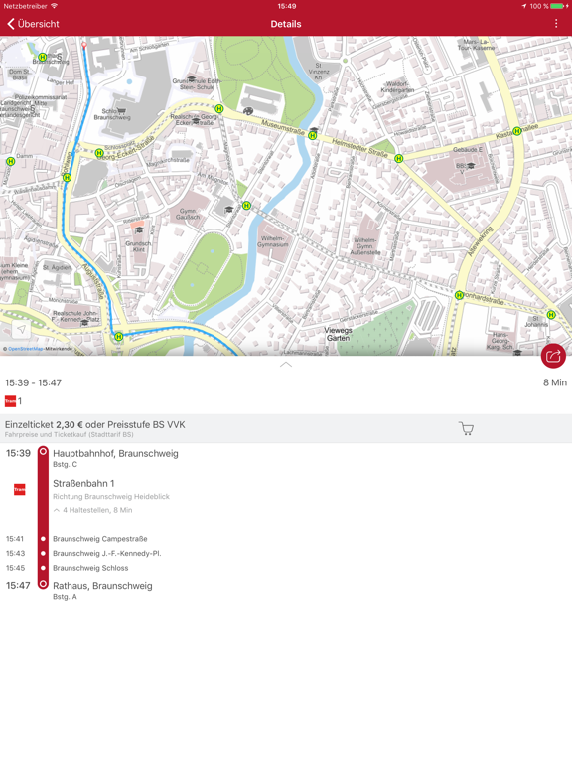Select Braunschweig J.-F.-Kennedy-Pl. stop
Image resolution: width=572 pixels, height=763 pixels.
pyautogui.click(x=107, y=553)
